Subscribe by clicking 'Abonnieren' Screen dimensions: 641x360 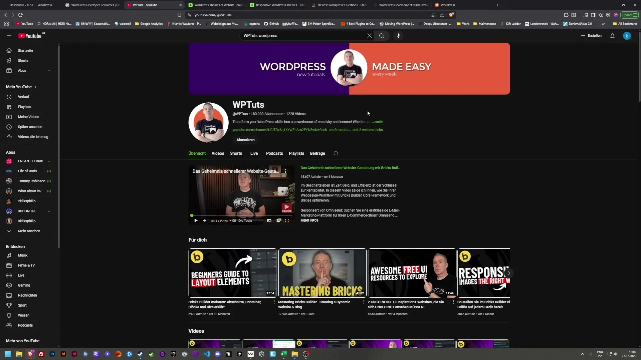pyautogui.click(x=245, y=140)
